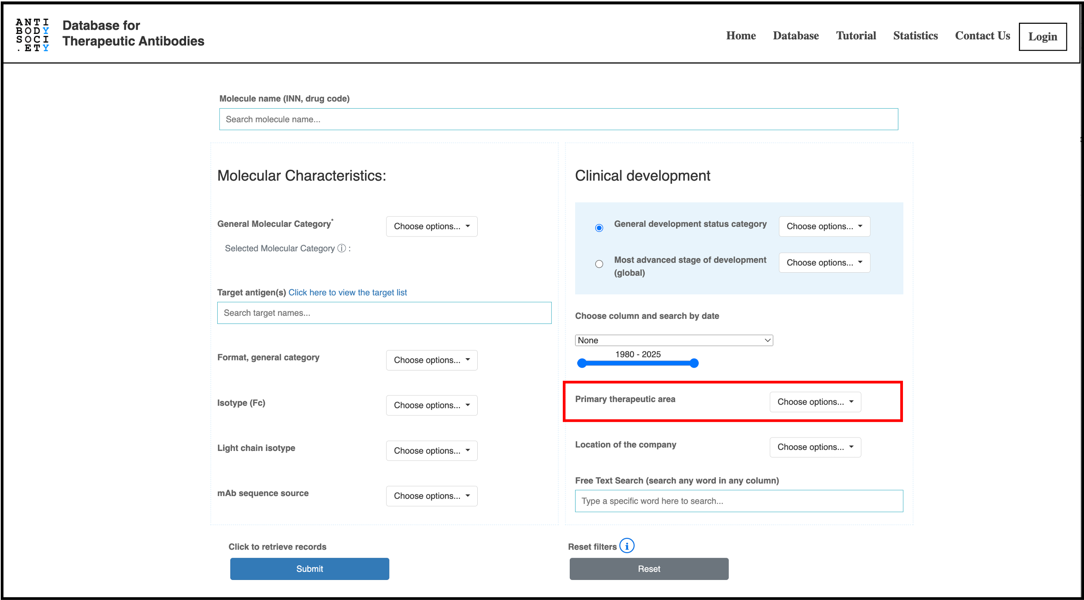1084x600 pixels.
Task: Select the General development status category radio button
Action: pos(599,227)
